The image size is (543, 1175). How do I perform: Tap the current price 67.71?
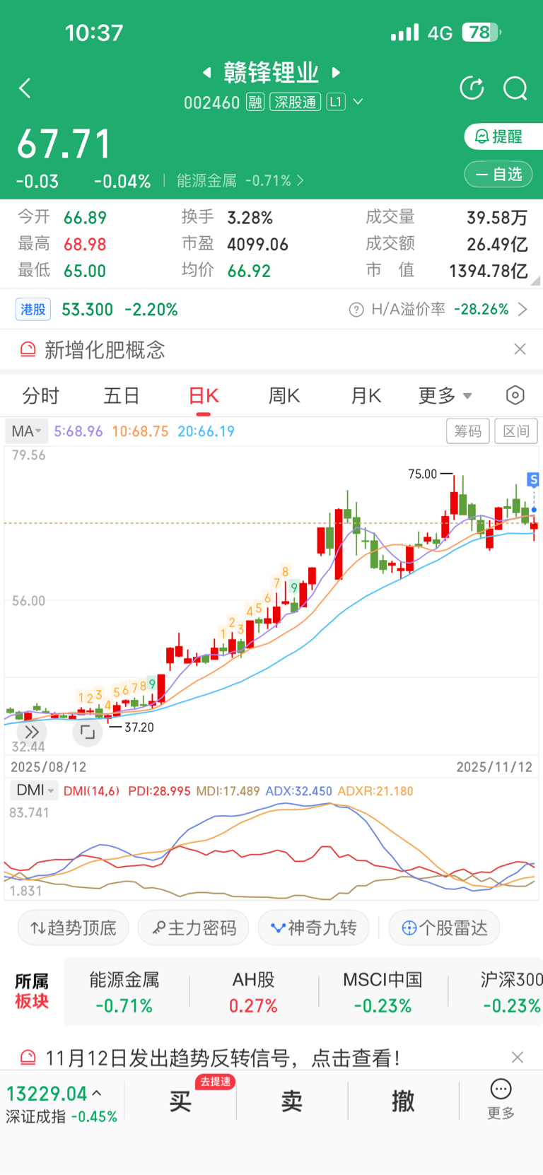click(x=64, y=144)
